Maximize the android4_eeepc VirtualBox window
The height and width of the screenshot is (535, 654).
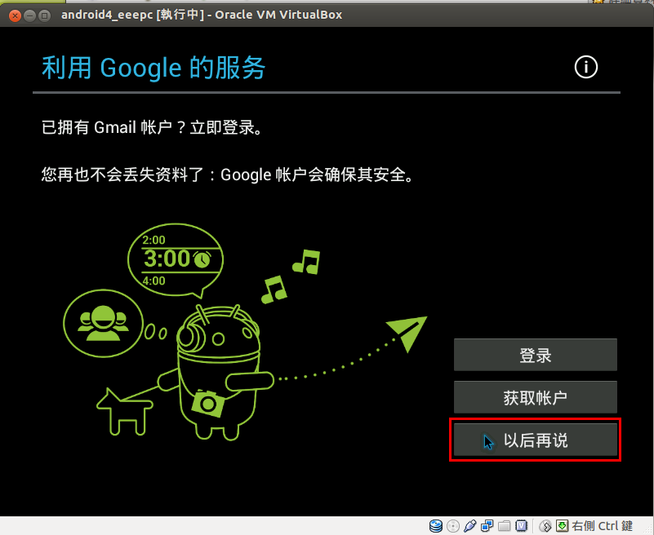click(44, 15)
